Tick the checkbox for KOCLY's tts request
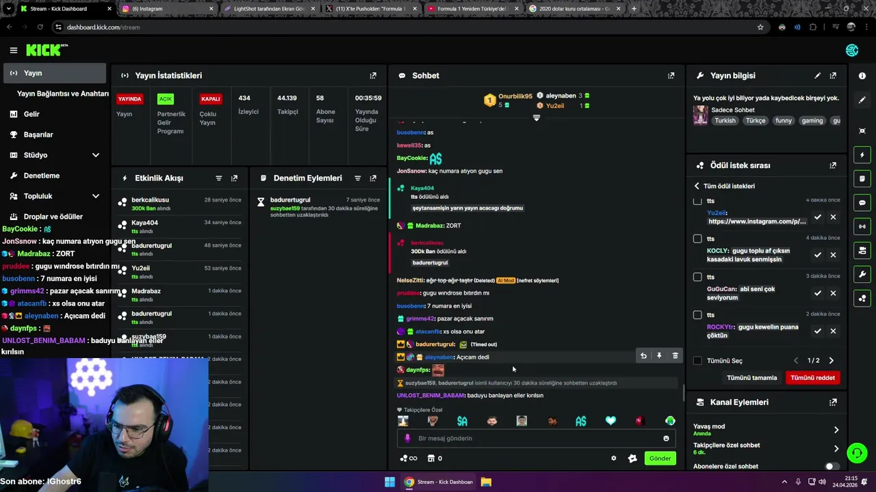876x492 pixels. coord(697,238)
